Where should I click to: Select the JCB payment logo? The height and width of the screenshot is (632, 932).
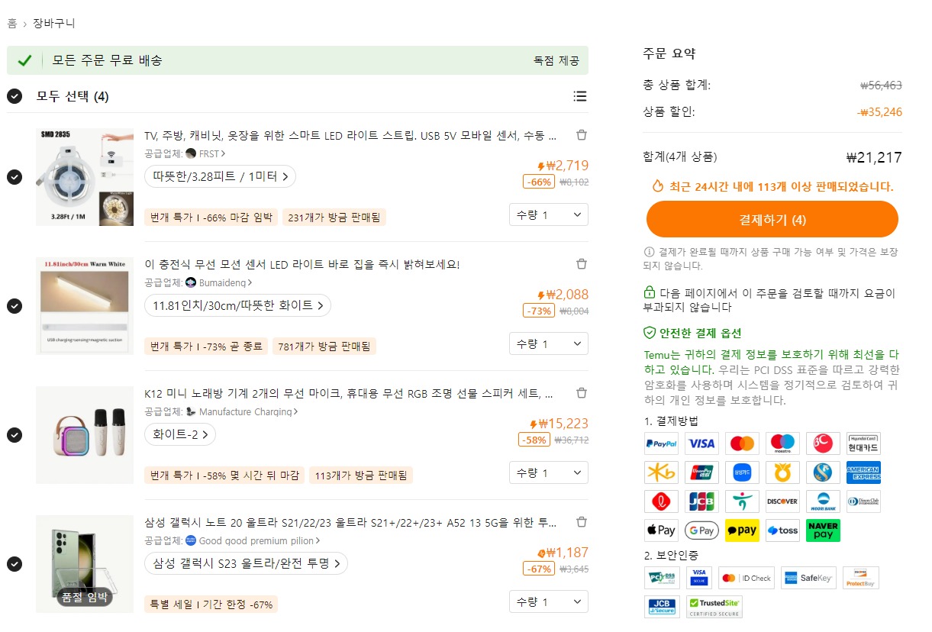[701, 501]
